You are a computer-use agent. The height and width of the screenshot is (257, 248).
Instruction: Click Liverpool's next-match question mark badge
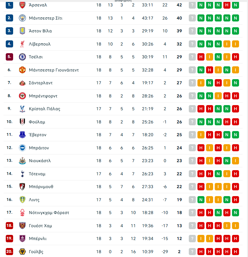click(192, 44)
